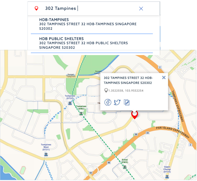Click the Upper Changi (DT34) label

167,169
